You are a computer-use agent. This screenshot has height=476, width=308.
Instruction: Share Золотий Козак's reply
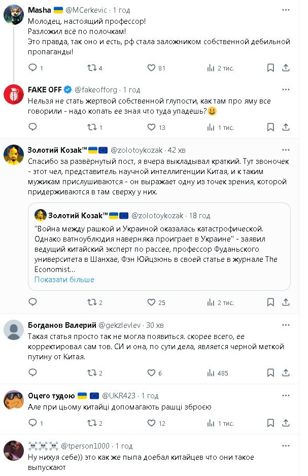tap(286, 302)
